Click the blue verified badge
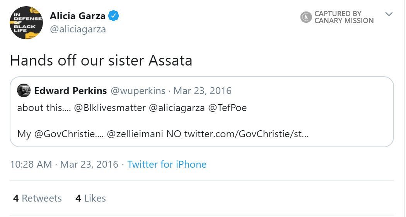The height and width of the screenshot is (217, 406). point(113,16)
